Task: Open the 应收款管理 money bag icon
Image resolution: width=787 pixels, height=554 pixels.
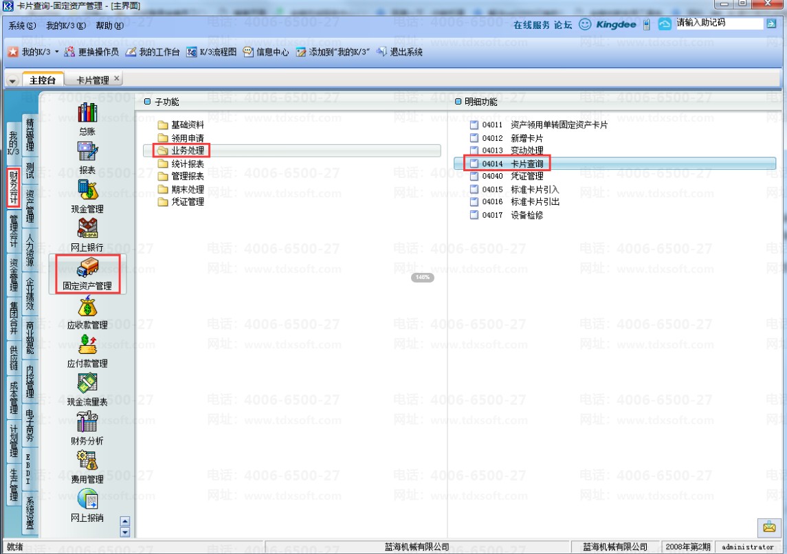Action: [87, 307]
